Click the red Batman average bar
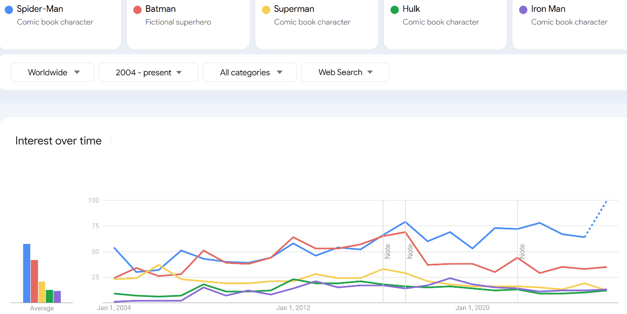 click(34, 281)
